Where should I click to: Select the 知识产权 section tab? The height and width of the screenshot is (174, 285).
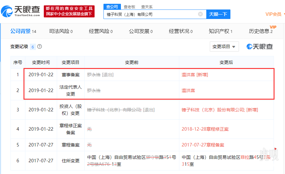click(x=221, y=31)
